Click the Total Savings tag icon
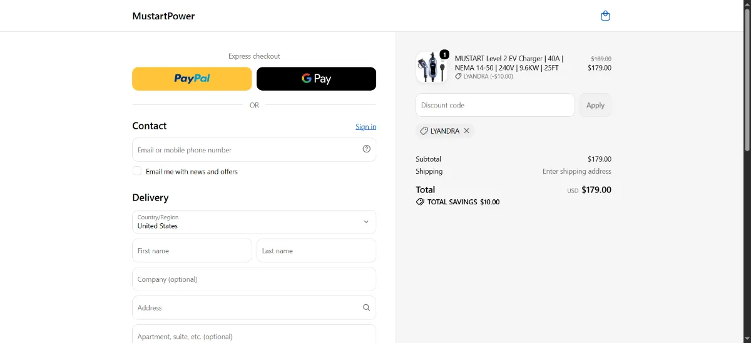 click(420, 202)
